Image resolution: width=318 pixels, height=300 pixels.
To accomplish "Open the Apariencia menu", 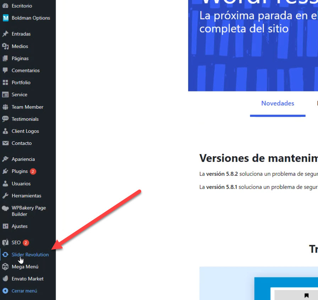I will [23, 159].
